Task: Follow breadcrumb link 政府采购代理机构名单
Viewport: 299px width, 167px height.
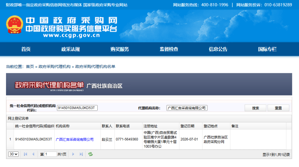Action: click(95, 66)
